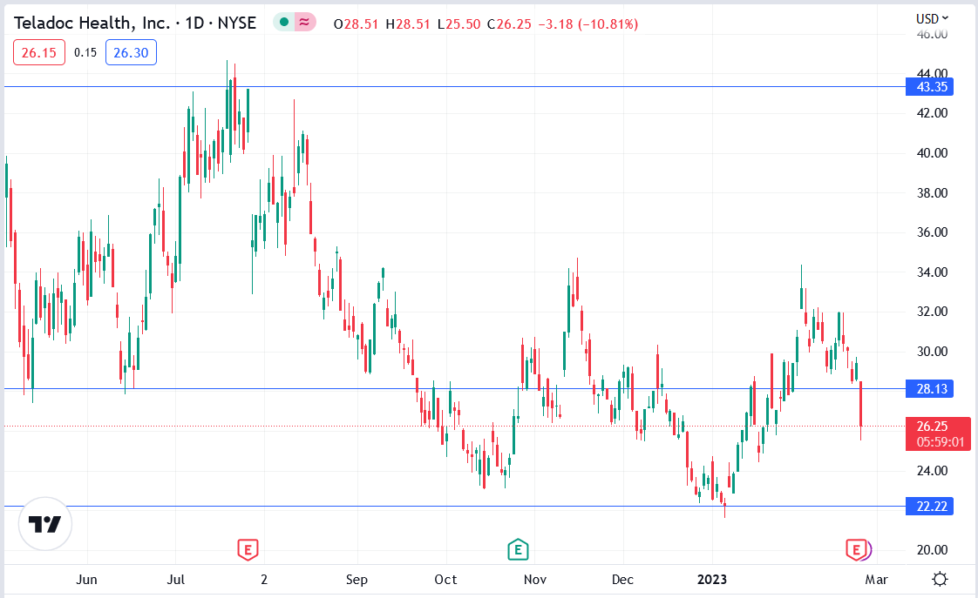This screenshot has width=978, height=598.
Task: Open chart settings gear icon
Action: [x=940, y=580]
